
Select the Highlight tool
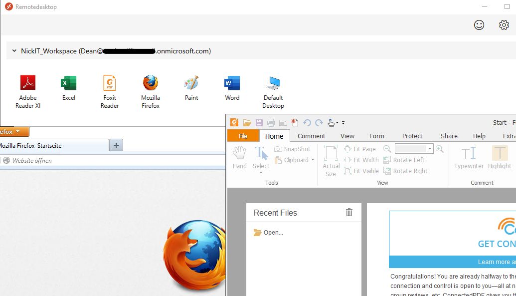(x=500, y=158)
